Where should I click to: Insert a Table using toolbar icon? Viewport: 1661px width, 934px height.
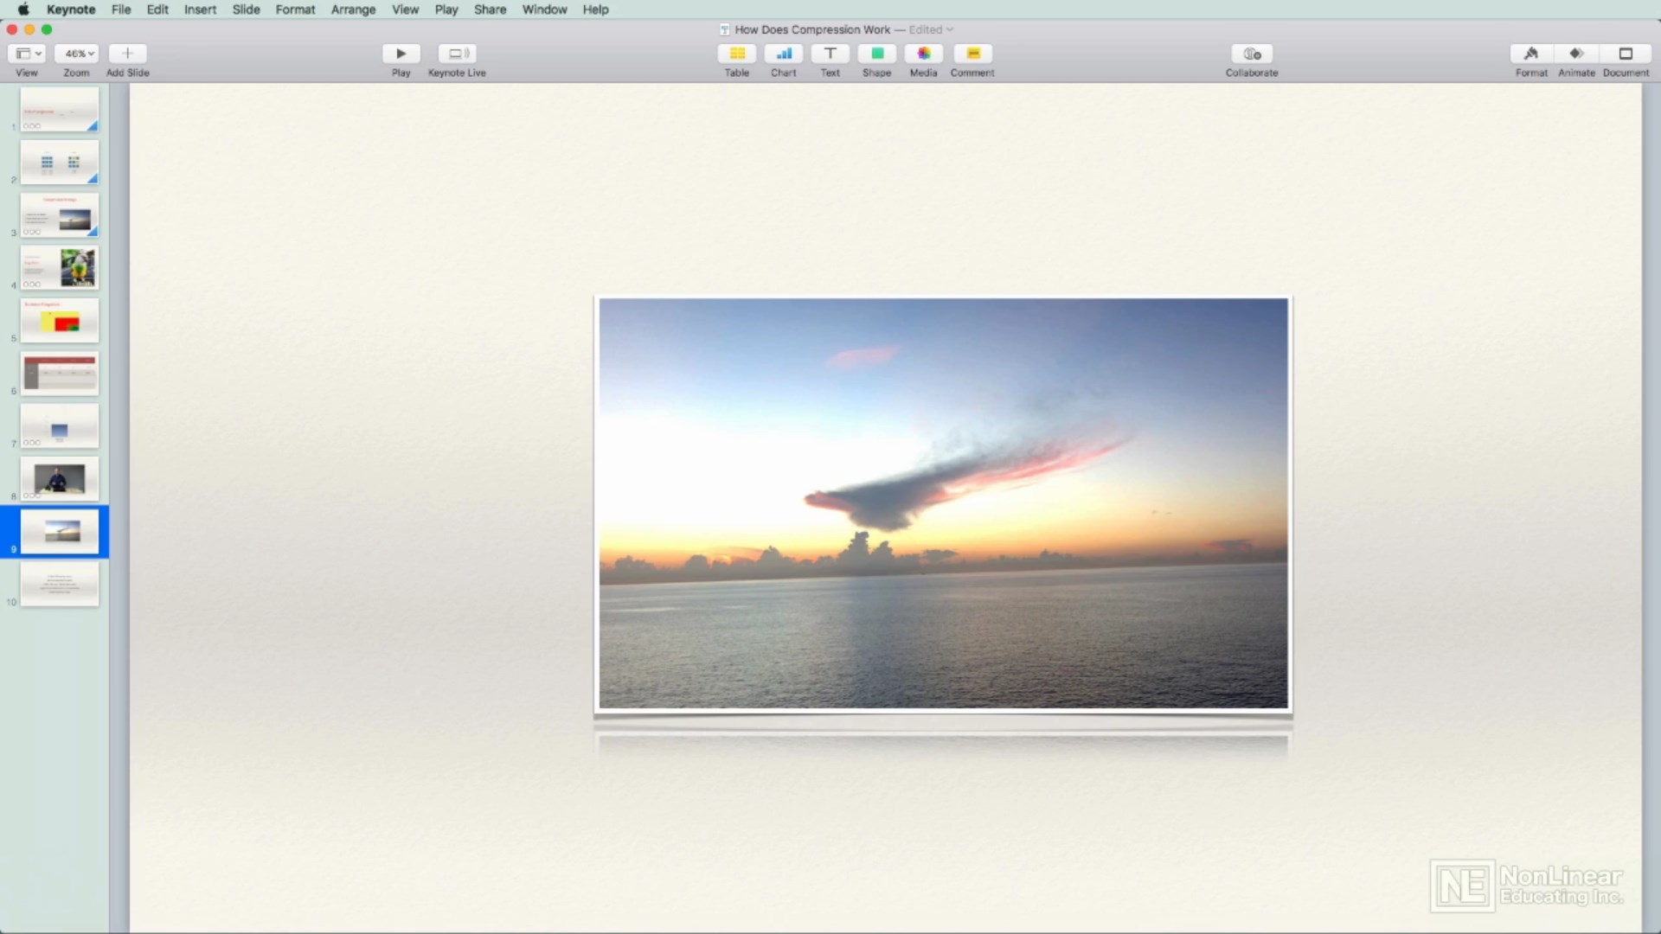[x=737, y=54]
